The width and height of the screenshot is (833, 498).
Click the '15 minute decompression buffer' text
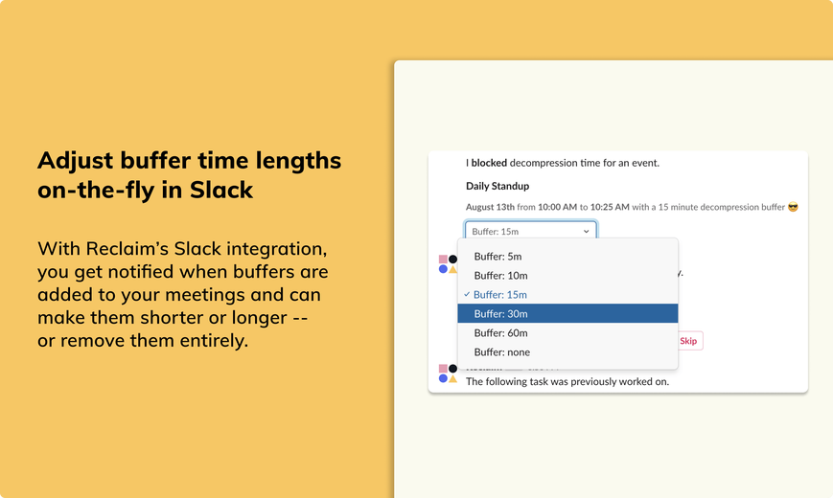pos(722,207)
